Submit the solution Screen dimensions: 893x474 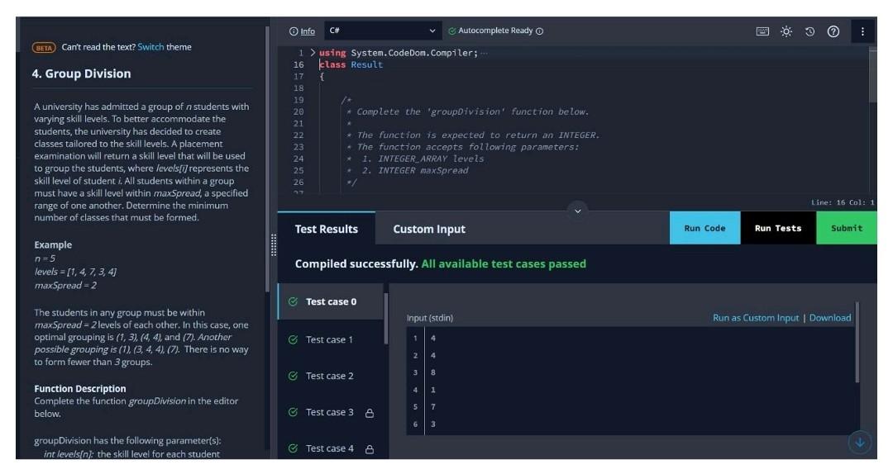coord(847,228)
